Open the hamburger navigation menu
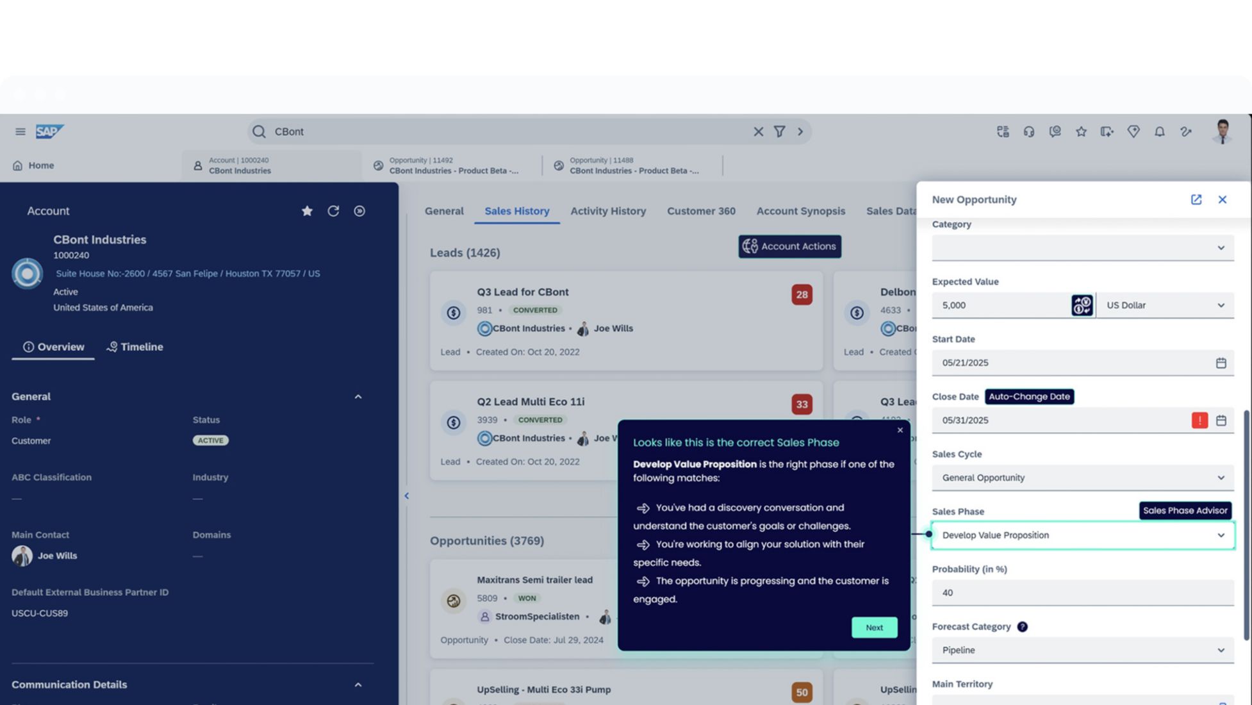This screenshot has height=705, width=1252. (x=21, y=131)
